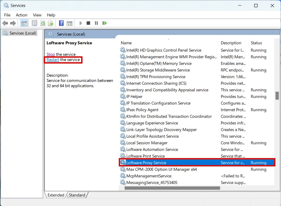Click the Stop Service square toolbar icon

click(88, 23)
